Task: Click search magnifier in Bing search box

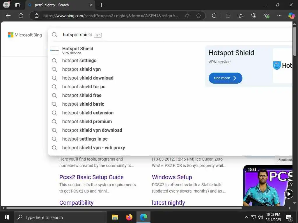Action: 54,35
